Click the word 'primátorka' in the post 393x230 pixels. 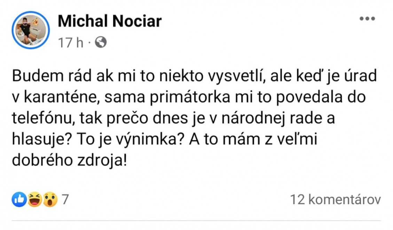coord(190,97)
